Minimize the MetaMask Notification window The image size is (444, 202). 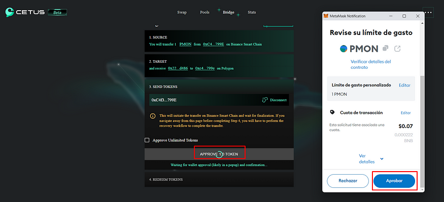click(391, 16)
